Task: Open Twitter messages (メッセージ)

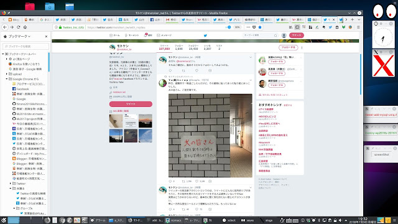Action: coord(164,35)
